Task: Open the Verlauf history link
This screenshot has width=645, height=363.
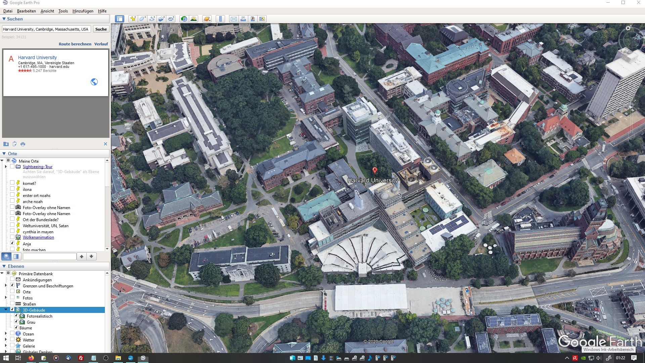Action: tap(101, 44)
